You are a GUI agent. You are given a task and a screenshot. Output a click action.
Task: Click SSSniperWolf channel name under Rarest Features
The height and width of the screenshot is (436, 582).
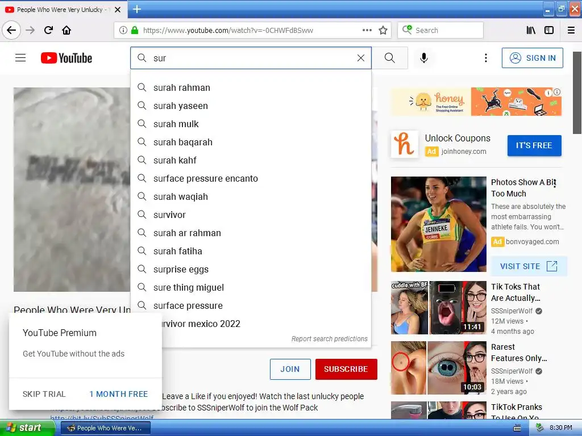(x=512, y=371)
